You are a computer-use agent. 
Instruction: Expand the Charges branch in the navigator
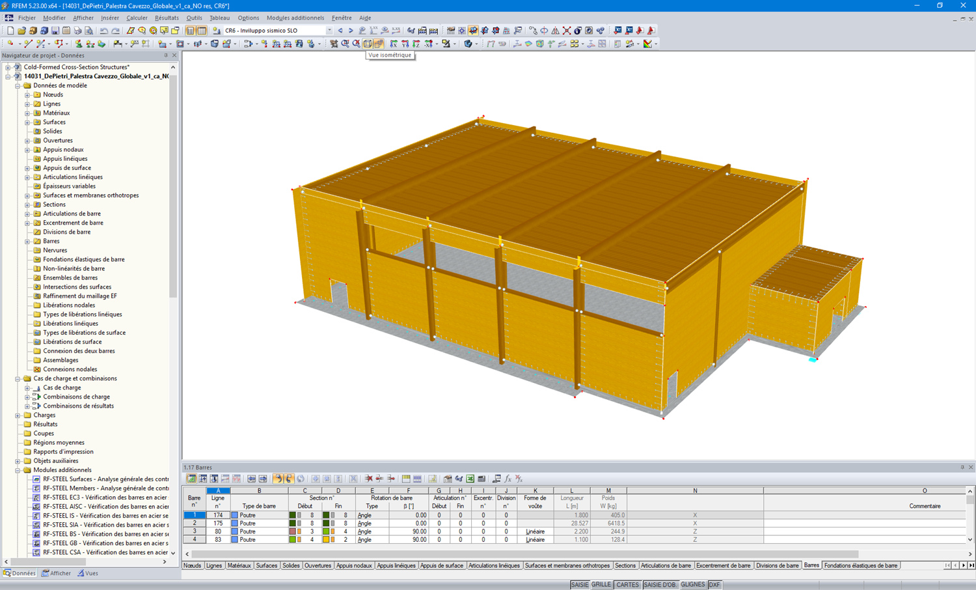pyautogui.click(x=18, y=415)
